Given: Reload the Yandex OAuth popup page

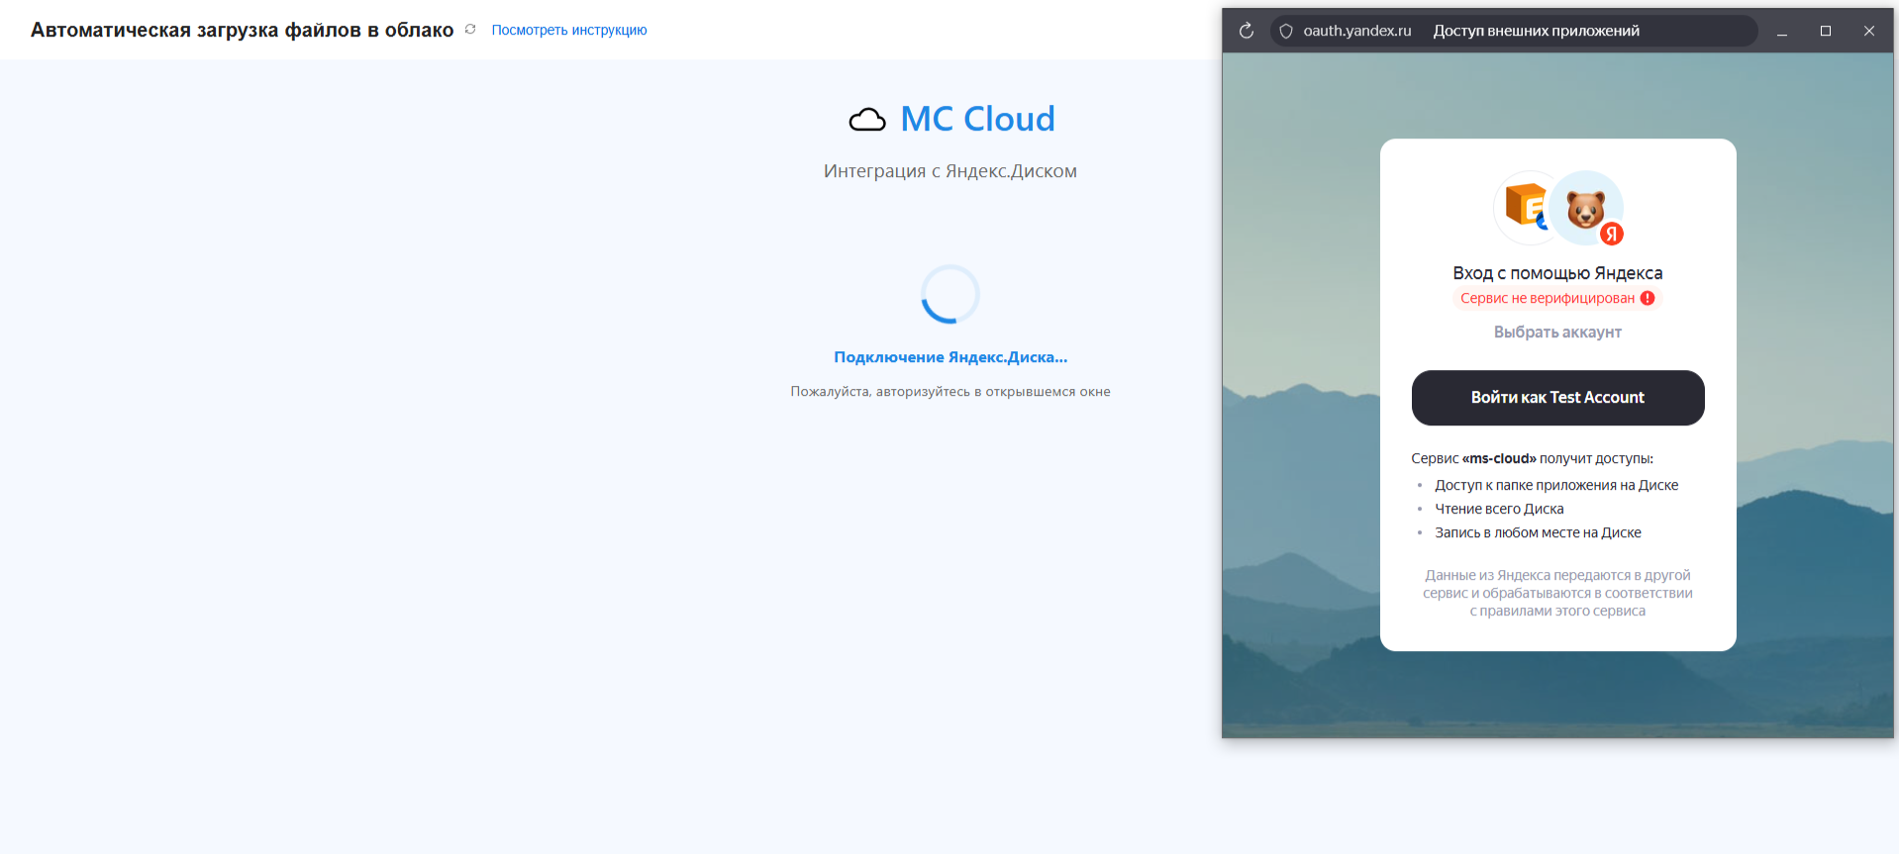Looking at the screenshot, I should pyautogui.click(x=1247, y=31).
